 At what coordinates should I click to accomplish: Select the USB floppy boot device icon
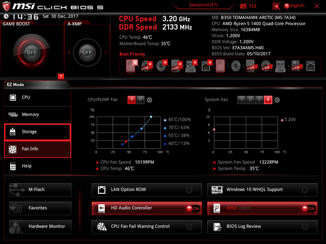[x=295, y=66]
